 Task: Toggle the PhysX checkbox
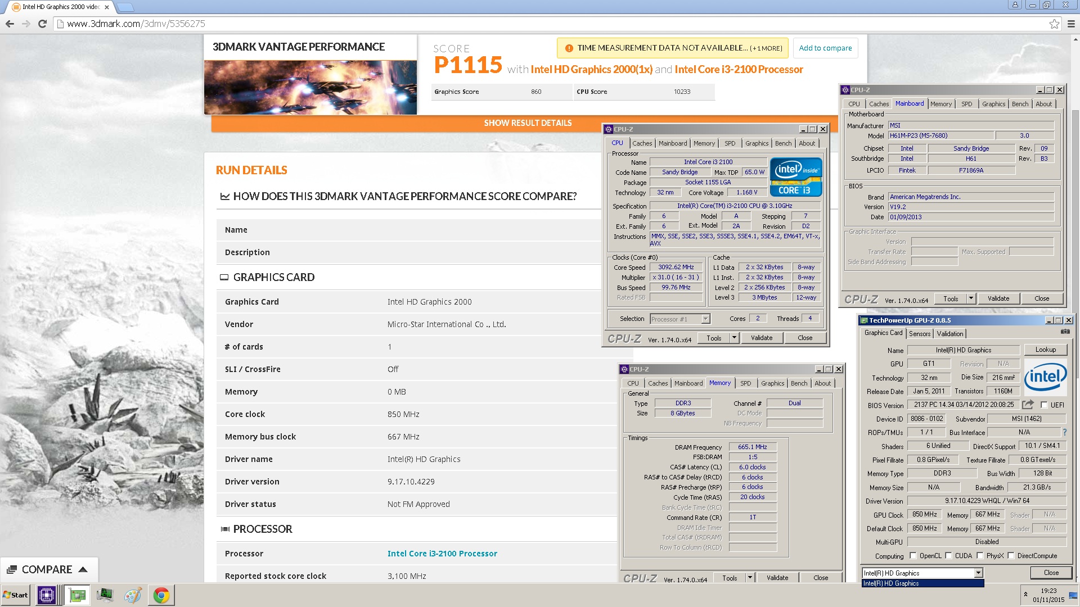980,556
